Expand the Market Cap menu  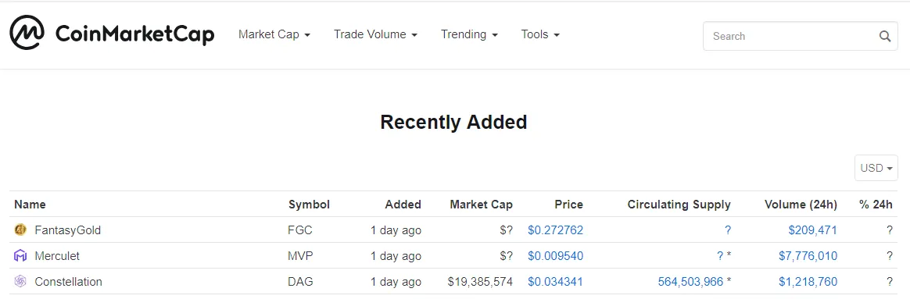(x=274, y=34)
